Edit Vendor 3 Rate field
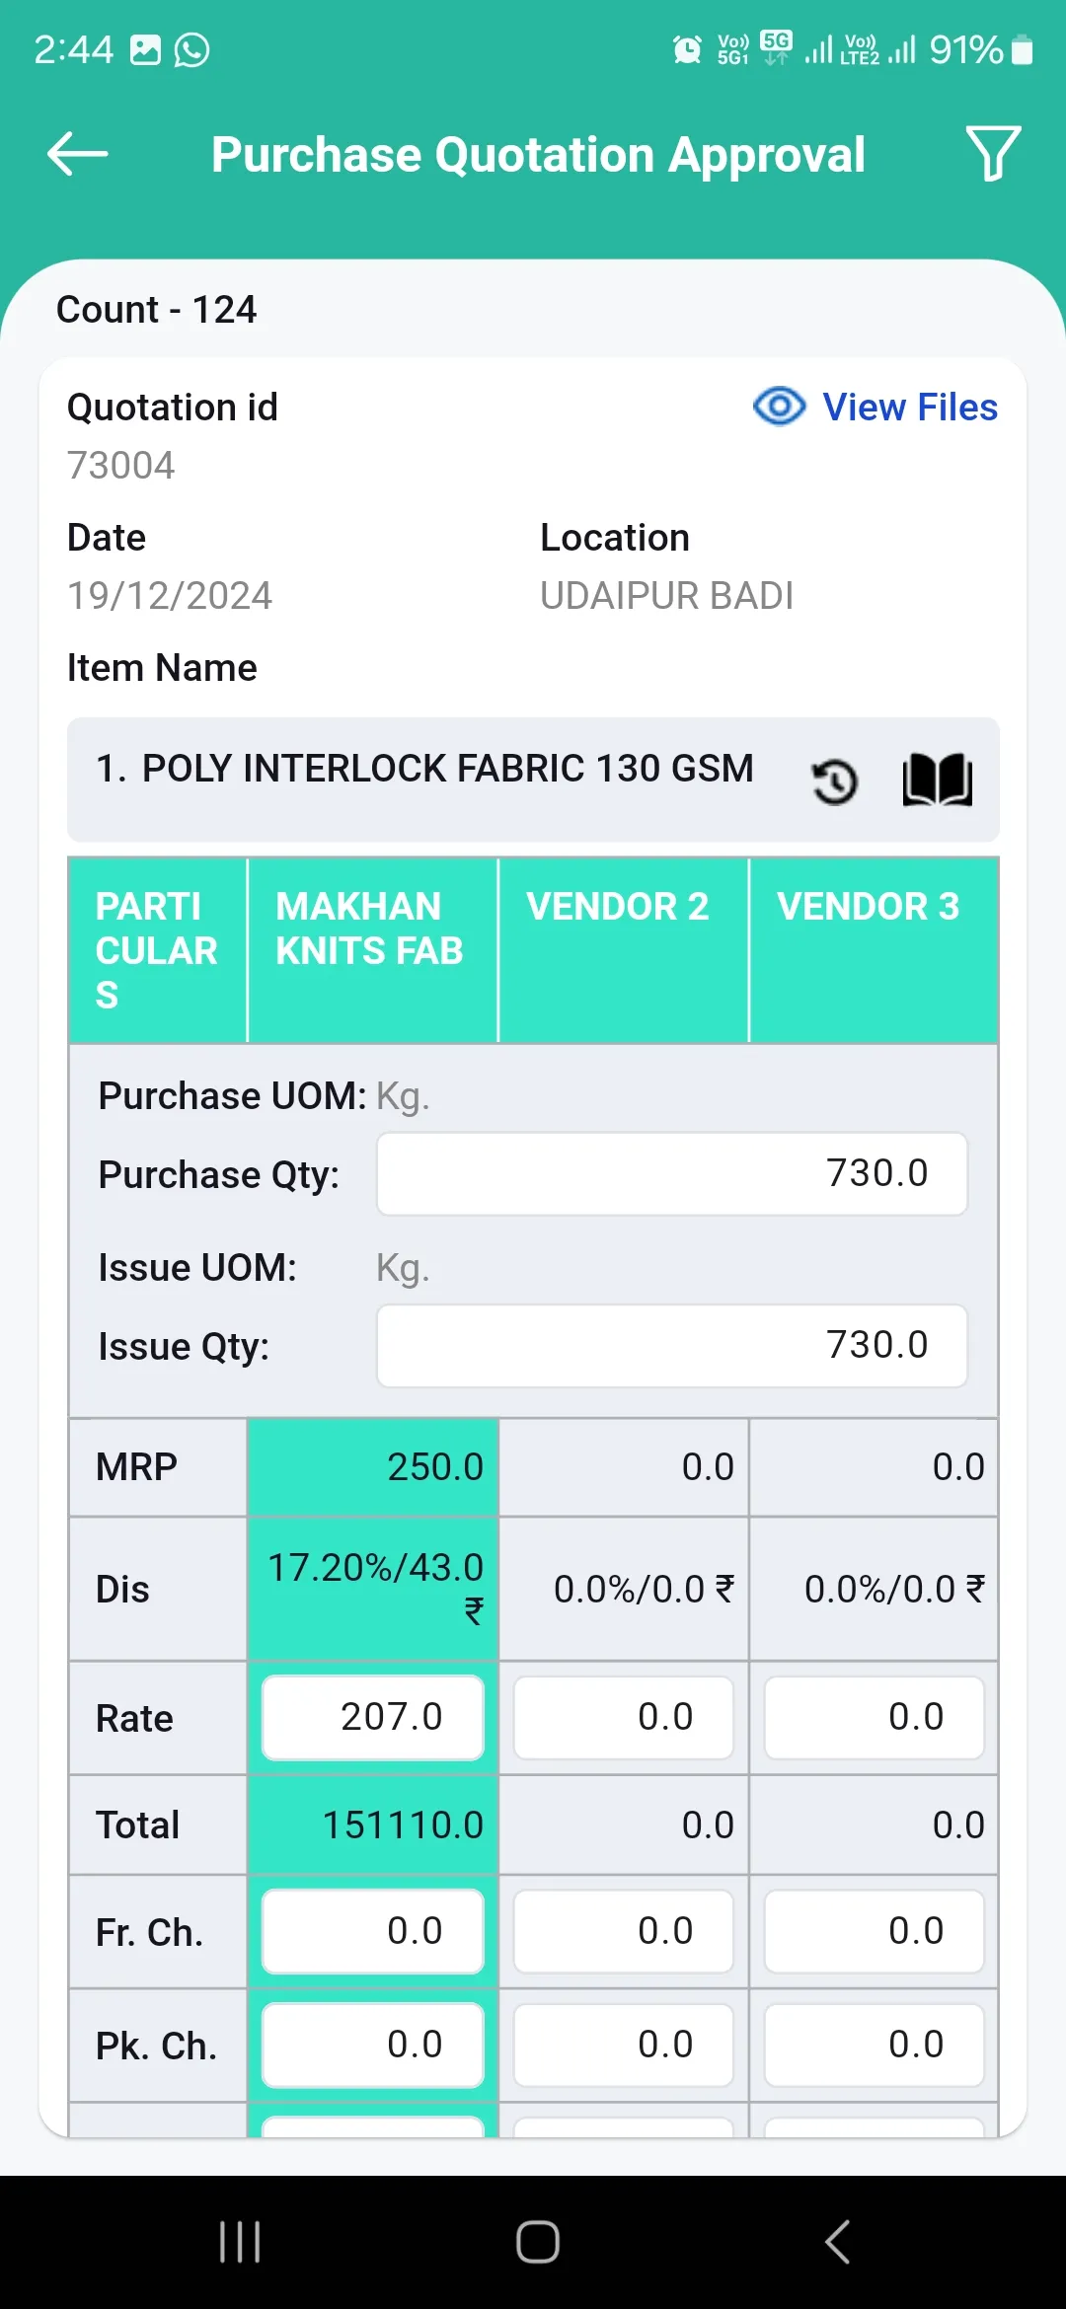Screen dimensions: 1066x2309 pos(875,1718)
